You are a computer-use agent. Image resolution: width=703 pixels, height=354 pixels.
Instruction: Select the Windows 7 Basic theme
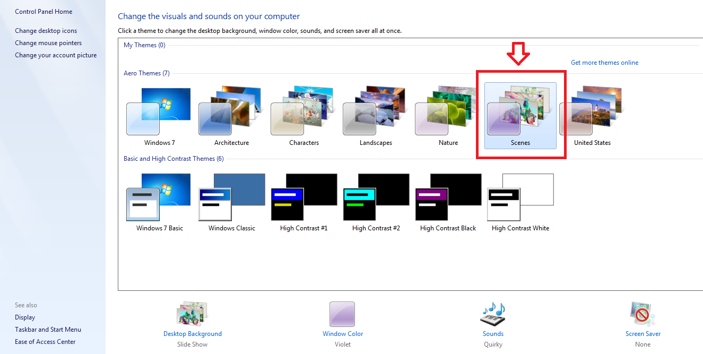pos(159,202)
